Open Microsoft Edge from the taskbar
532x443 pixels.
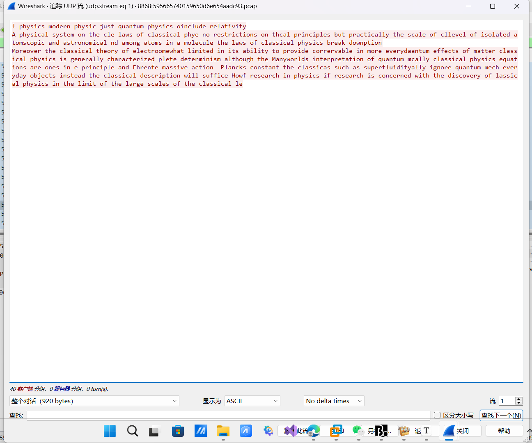313,431
